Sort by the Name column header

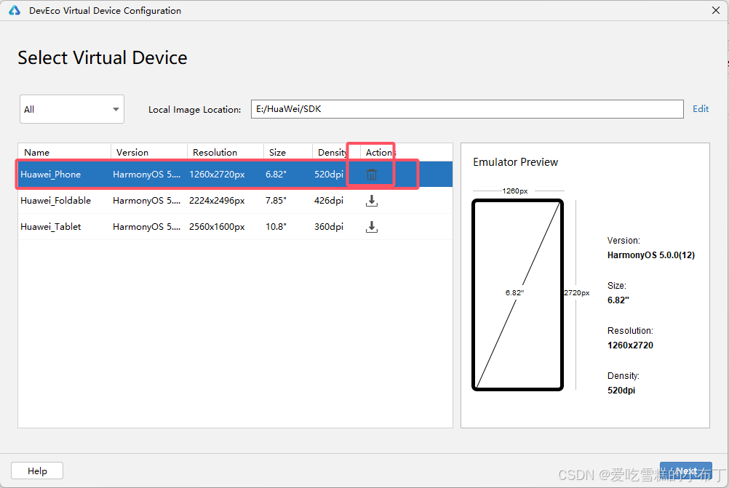click(64, 152)
